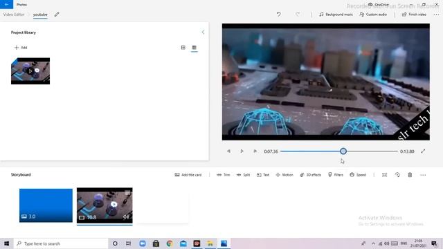
Task: Open Filters
Action: coord(335,175)
